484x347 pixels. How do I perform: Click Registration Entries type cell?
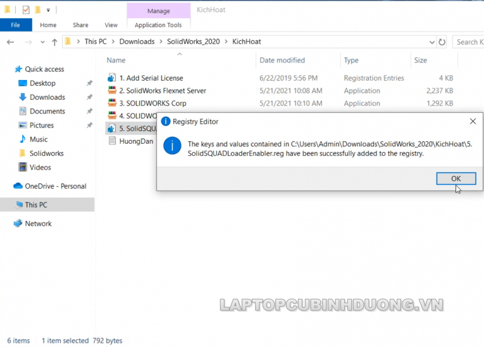374,78
